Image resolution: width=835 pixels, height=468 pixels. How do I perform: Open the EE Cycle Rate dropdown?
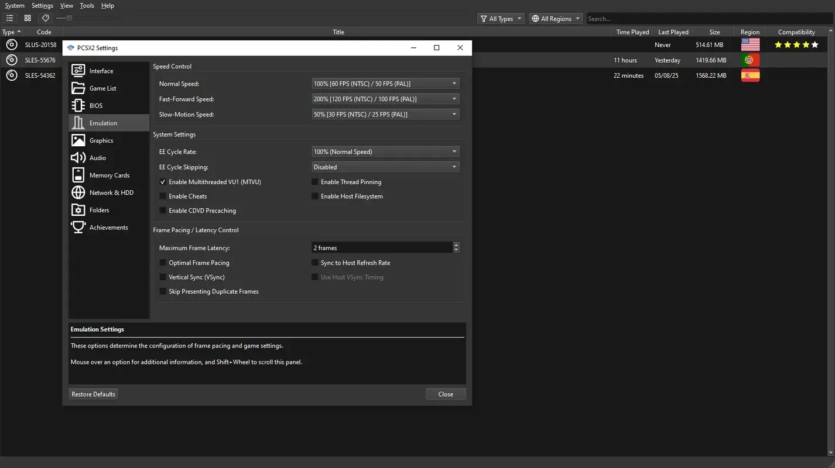[x=385, y=151]
